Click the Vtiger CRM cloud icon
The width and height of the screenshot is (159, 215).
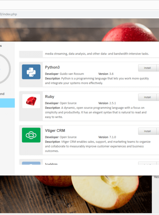pos(31,135)
